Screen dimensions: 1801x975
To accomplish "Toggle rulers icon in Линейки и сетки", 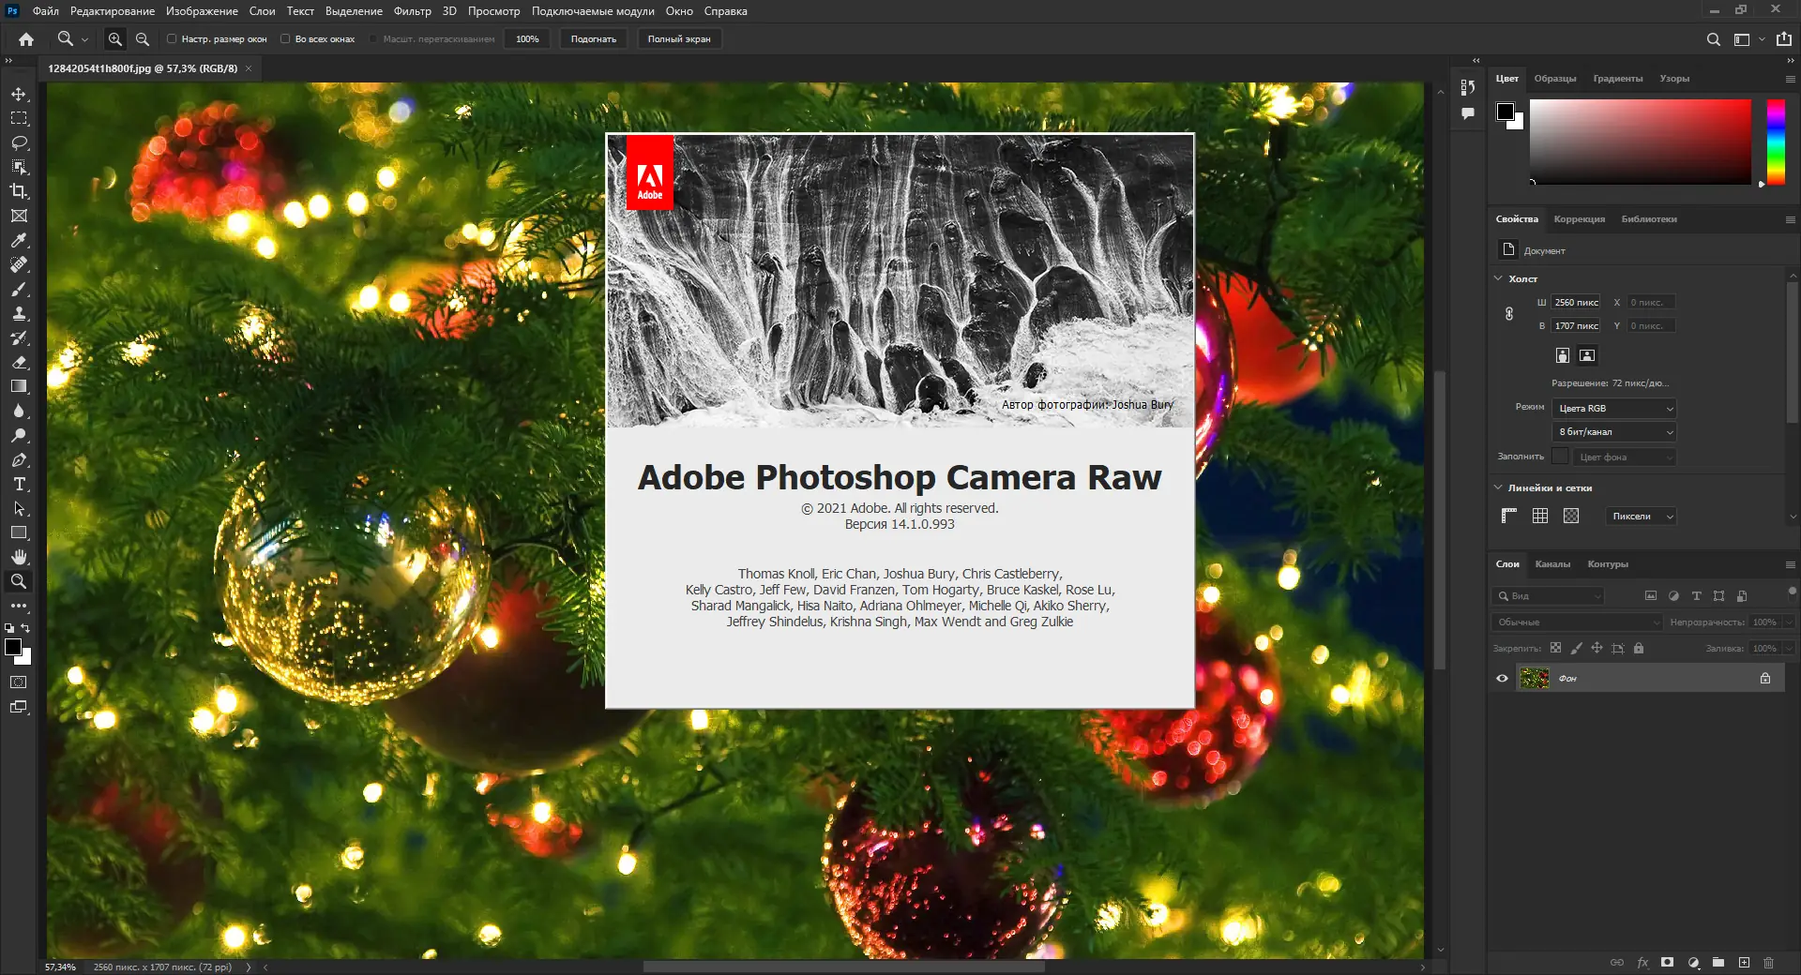I will coord(1509,516).
